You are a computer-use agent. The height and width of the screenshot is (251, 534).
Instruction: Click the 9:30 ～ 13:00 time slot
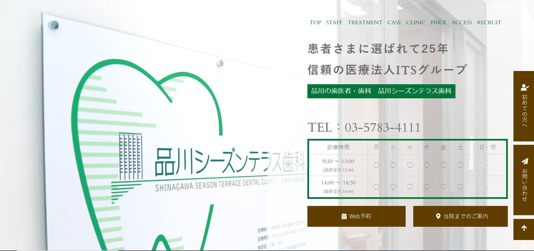tap(338, 161)
